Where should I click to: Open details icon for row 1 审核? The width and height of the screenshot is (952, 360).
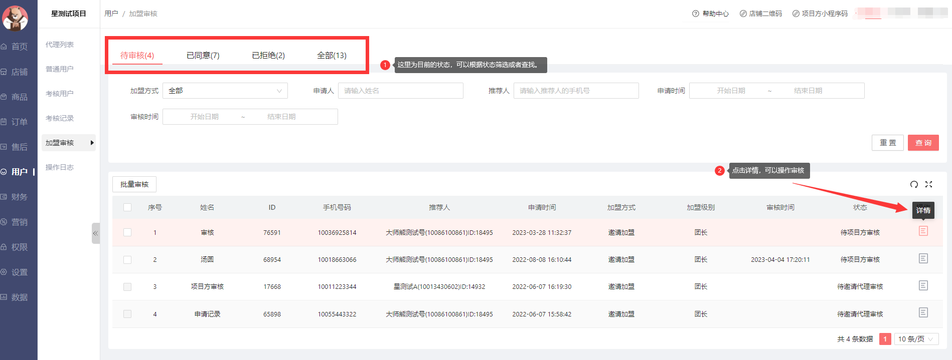(x=923, y=231)
